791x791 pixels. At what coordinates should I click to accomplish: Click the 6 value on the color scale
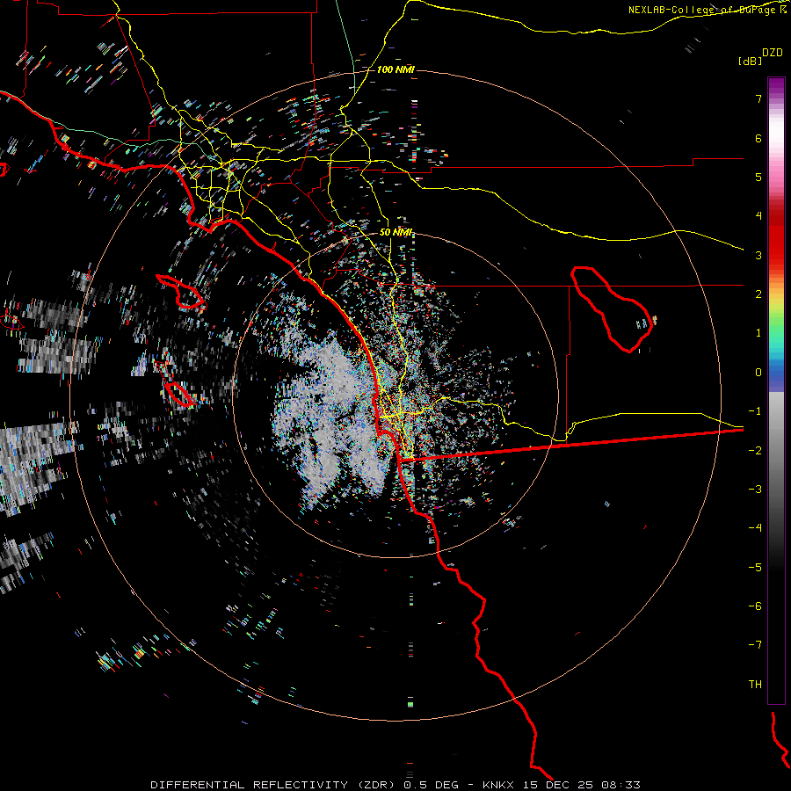tap(758, 138)
